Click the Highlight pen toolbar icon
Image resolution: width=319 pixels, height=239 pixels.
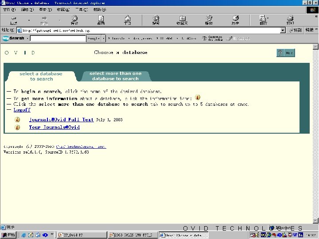[238, 38]
